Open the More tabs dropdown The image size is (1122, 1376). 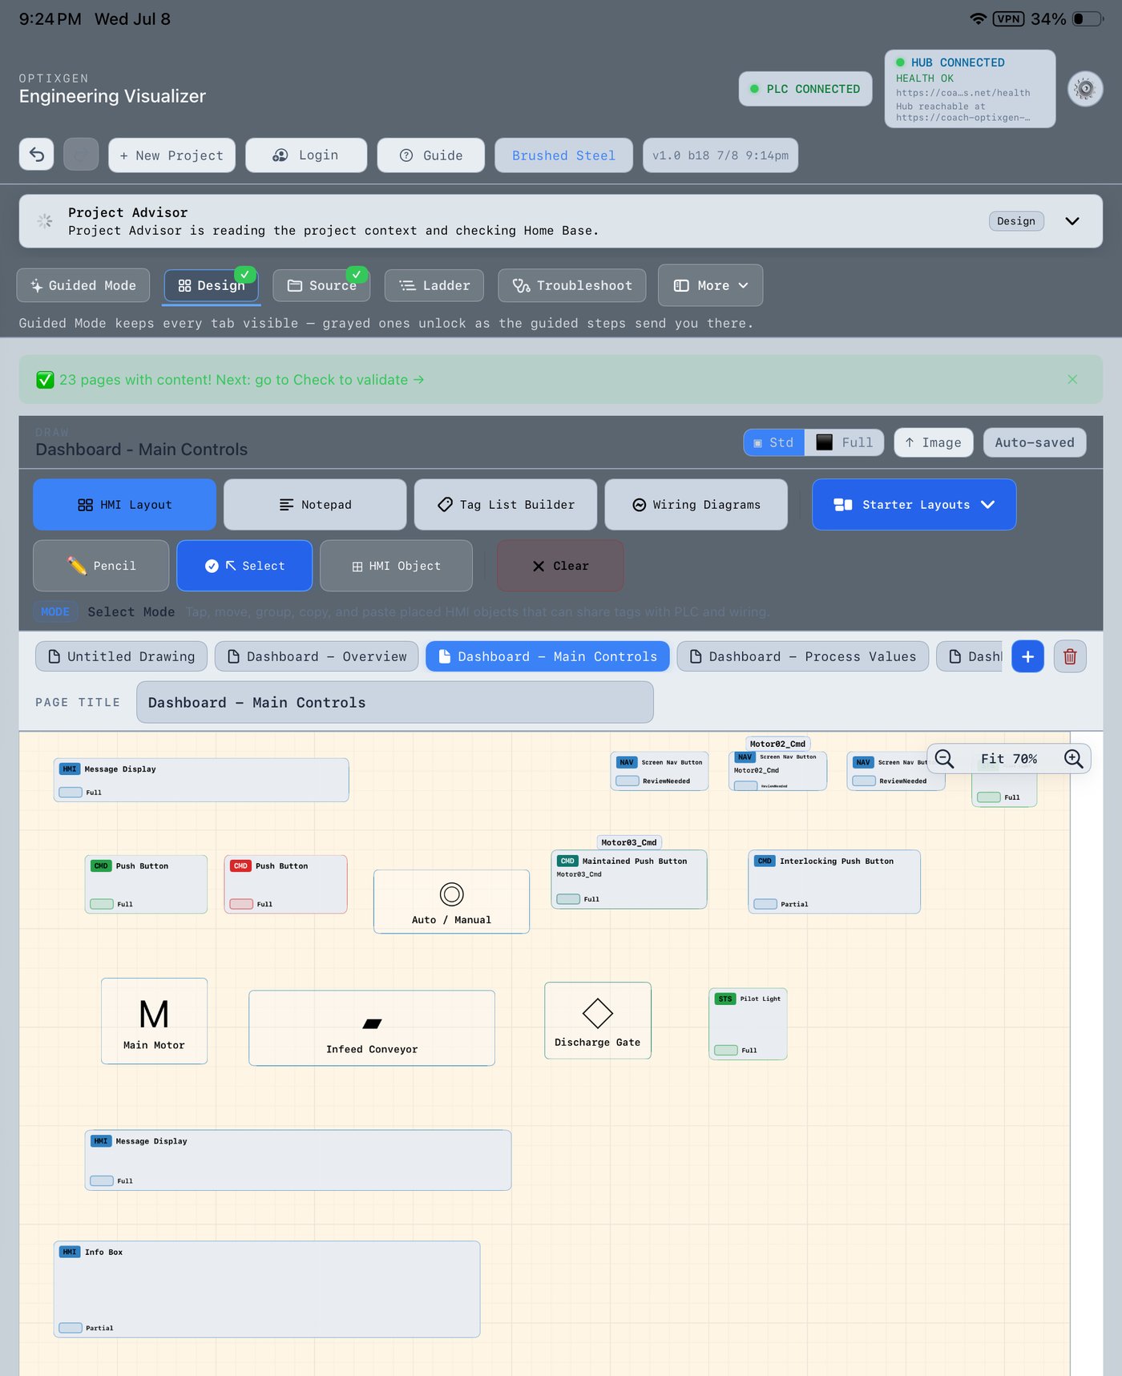pos(710,285)
